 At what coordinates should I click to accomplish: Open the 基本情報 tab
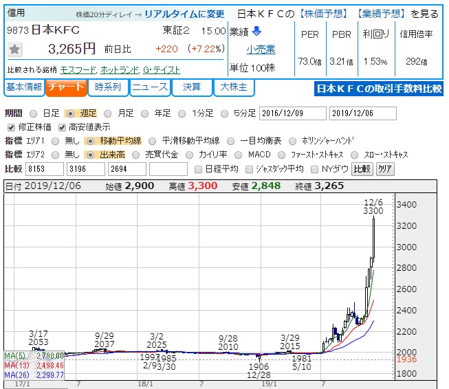(24, 87)
